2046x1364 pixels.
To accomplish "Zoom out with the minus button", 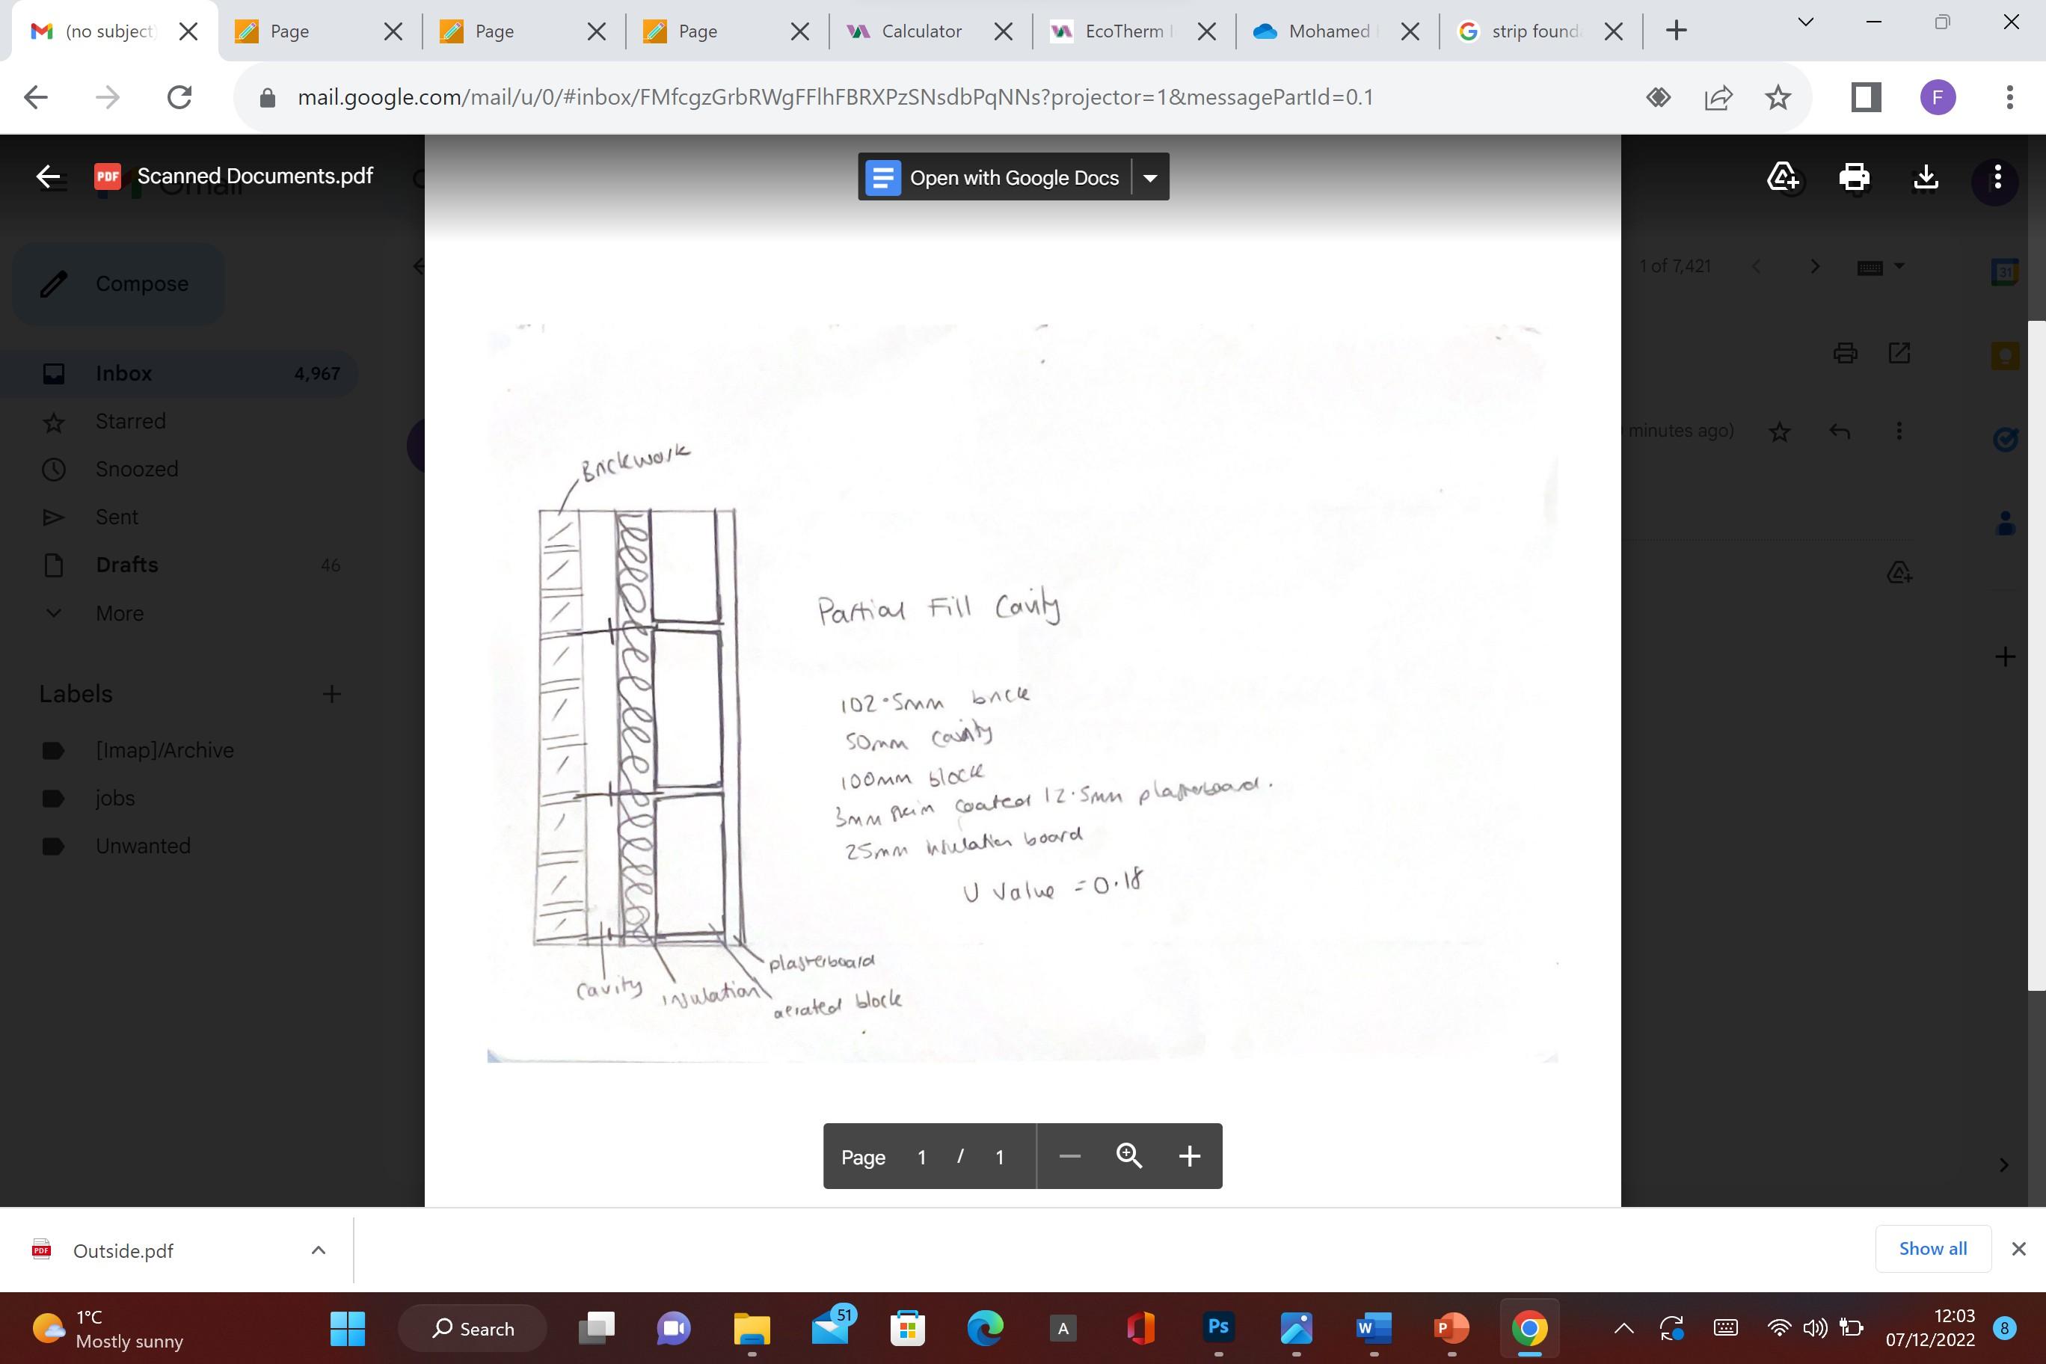I will (x=1070, y=1156).
